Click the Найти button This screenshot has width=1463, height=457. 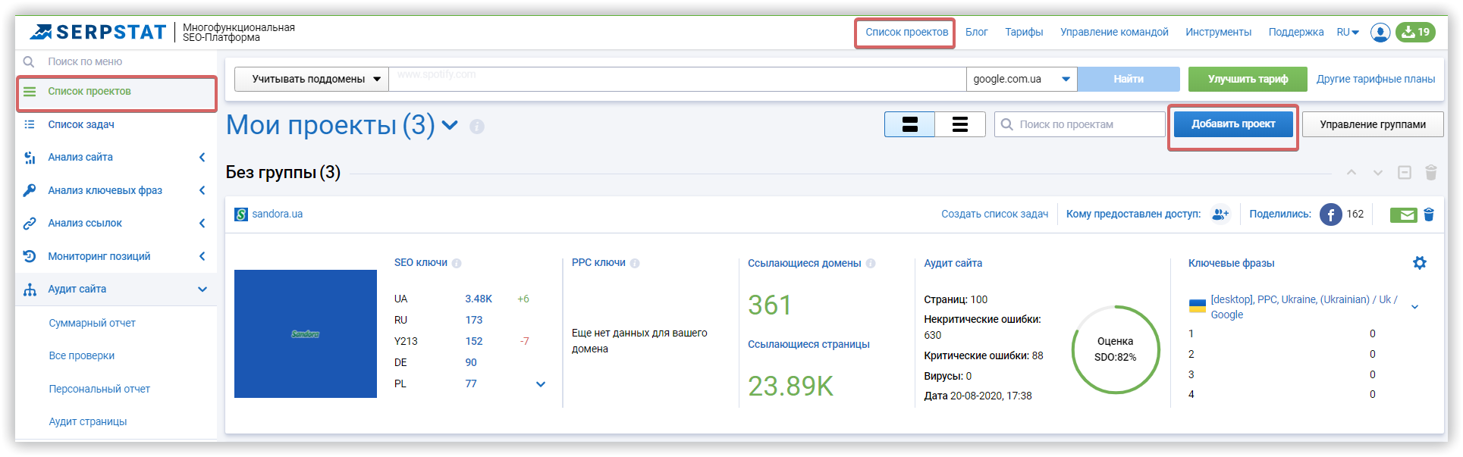click(x=1129, y=79)
